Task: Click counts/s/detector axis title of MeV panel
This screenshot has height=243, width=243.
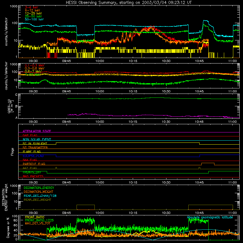Action: (6, 76)
